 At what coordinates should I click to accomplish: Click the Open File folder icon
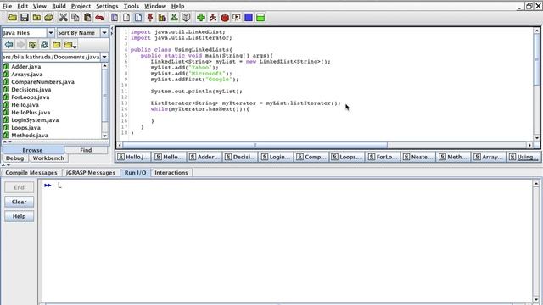13,18
